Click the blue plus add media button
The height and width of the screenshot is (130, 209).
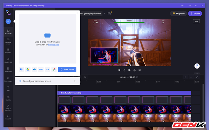click(x=8, y=21)
